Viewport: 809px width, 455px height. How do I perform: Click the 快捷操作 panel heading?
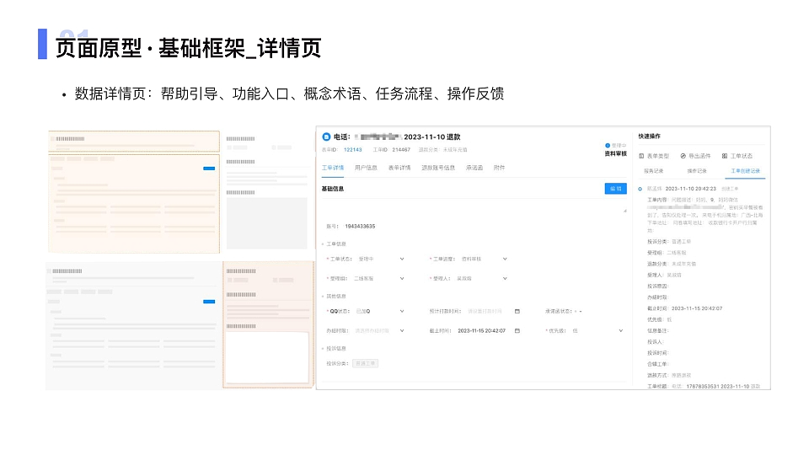649,136
